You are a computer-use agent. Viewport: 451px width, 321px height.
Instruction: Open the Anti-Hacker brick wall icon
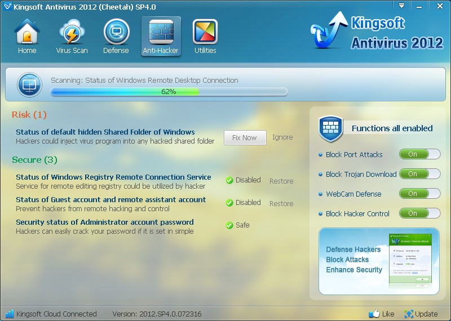(161, 32)
